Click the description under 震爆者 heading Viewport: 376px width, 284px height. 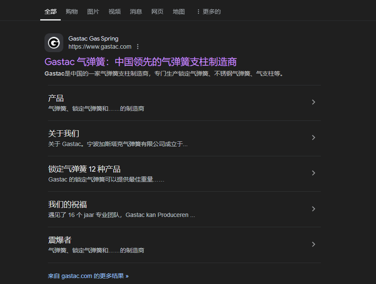click(x=96, y=250)
